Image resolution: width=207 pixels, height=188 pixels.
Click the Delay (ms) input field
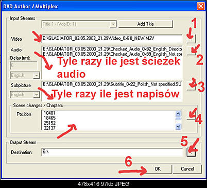click(24, 65)
